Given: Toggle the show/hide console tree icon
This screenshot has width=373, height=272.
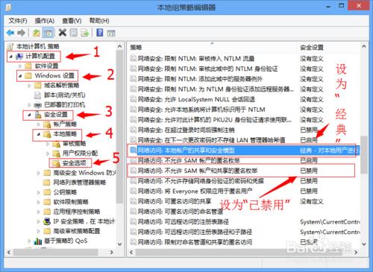Looking at the screenshot, I should pos(48,33).
